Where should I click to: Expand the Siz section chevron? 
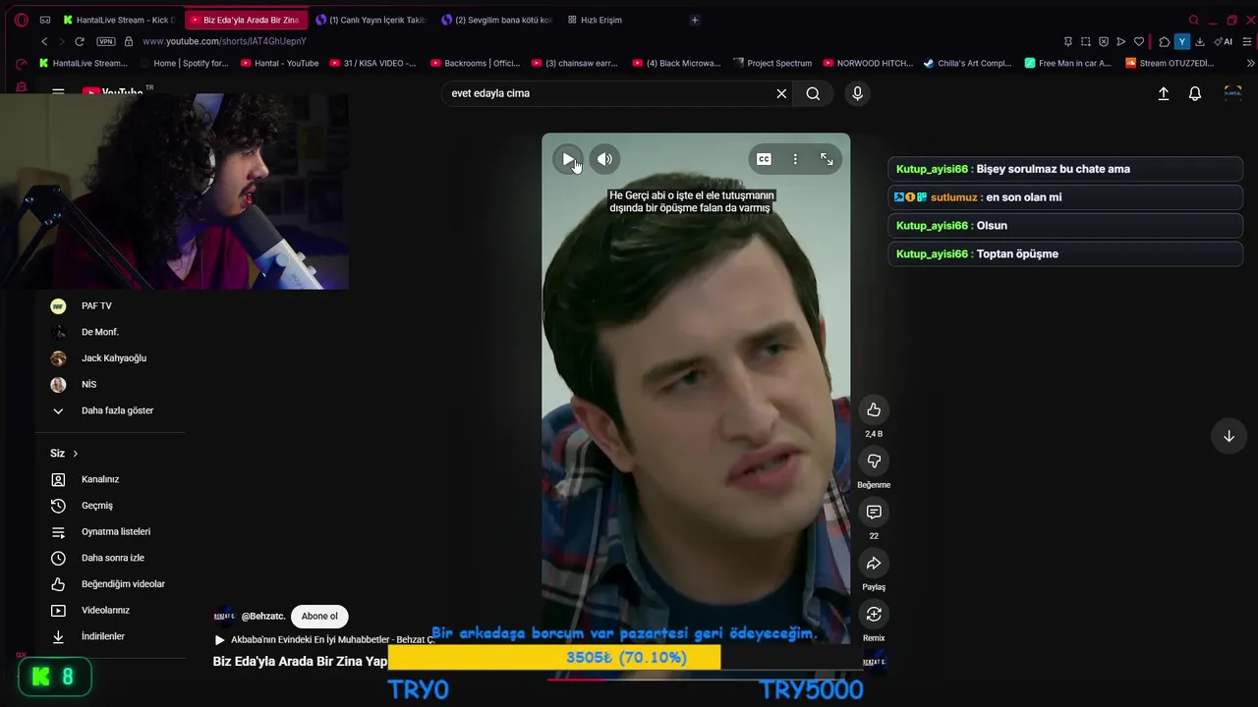(x=75, y=454)
